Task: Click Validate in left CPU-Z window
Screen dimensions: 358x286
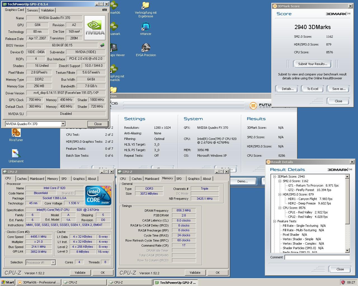Action: point(80,273)
